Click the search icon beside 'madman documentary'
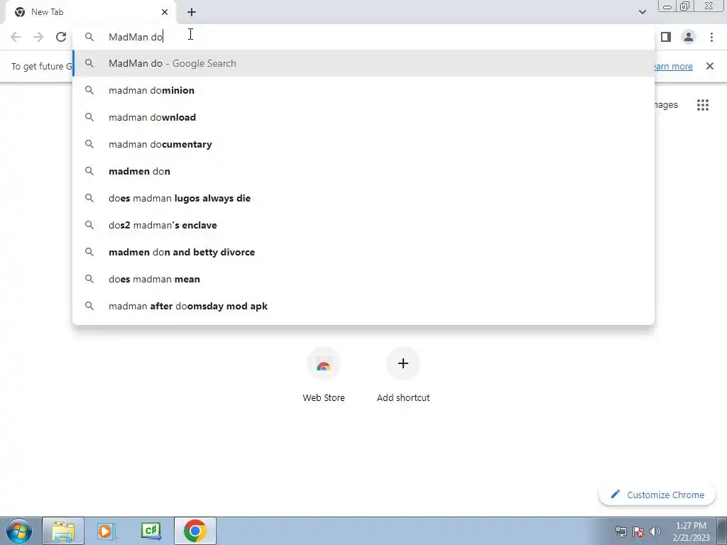Viewport: 727px width, 545px height. (89, 144)
